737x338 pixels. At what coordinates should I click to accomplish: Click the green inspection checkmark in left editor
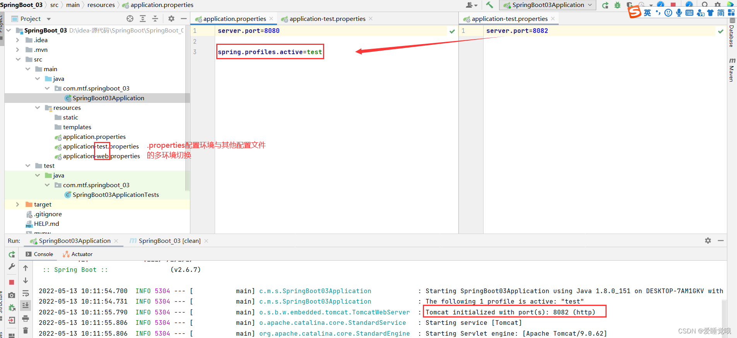click(452, 31)
